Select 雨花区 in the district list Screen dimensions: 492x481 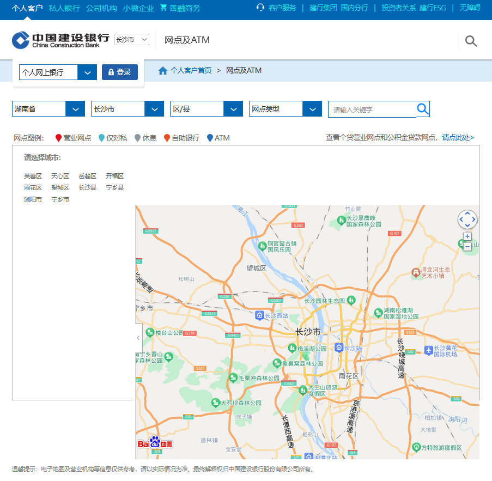click(33, 187)
